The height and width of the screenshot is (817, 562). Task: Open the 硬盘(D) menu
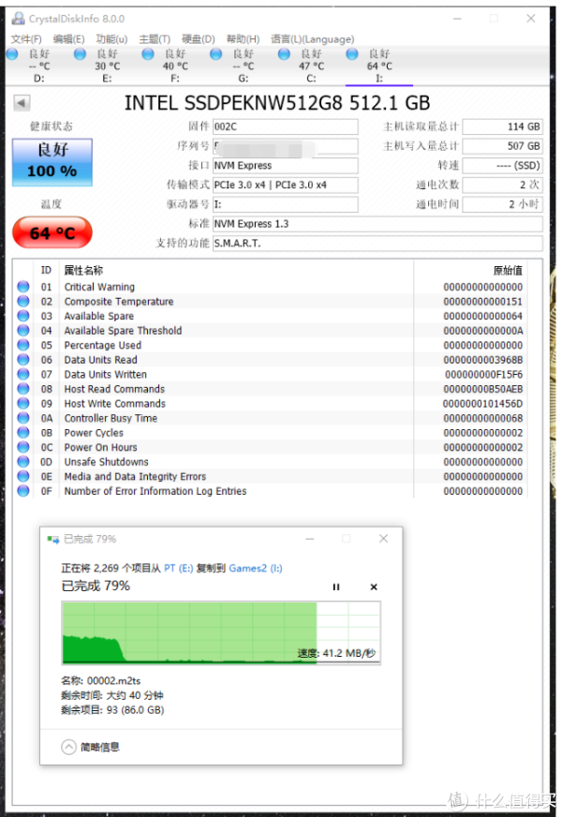coord(198,39)
